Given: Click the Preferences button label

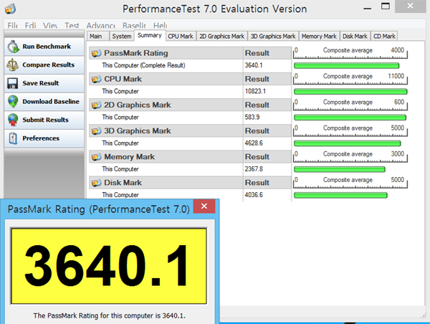Looking at the screenshot, I should coord(41,138).
